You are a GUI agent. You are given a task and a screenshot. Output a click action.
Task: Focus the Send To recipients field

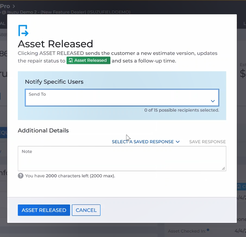pyautogui.click(x=119, y=98)
